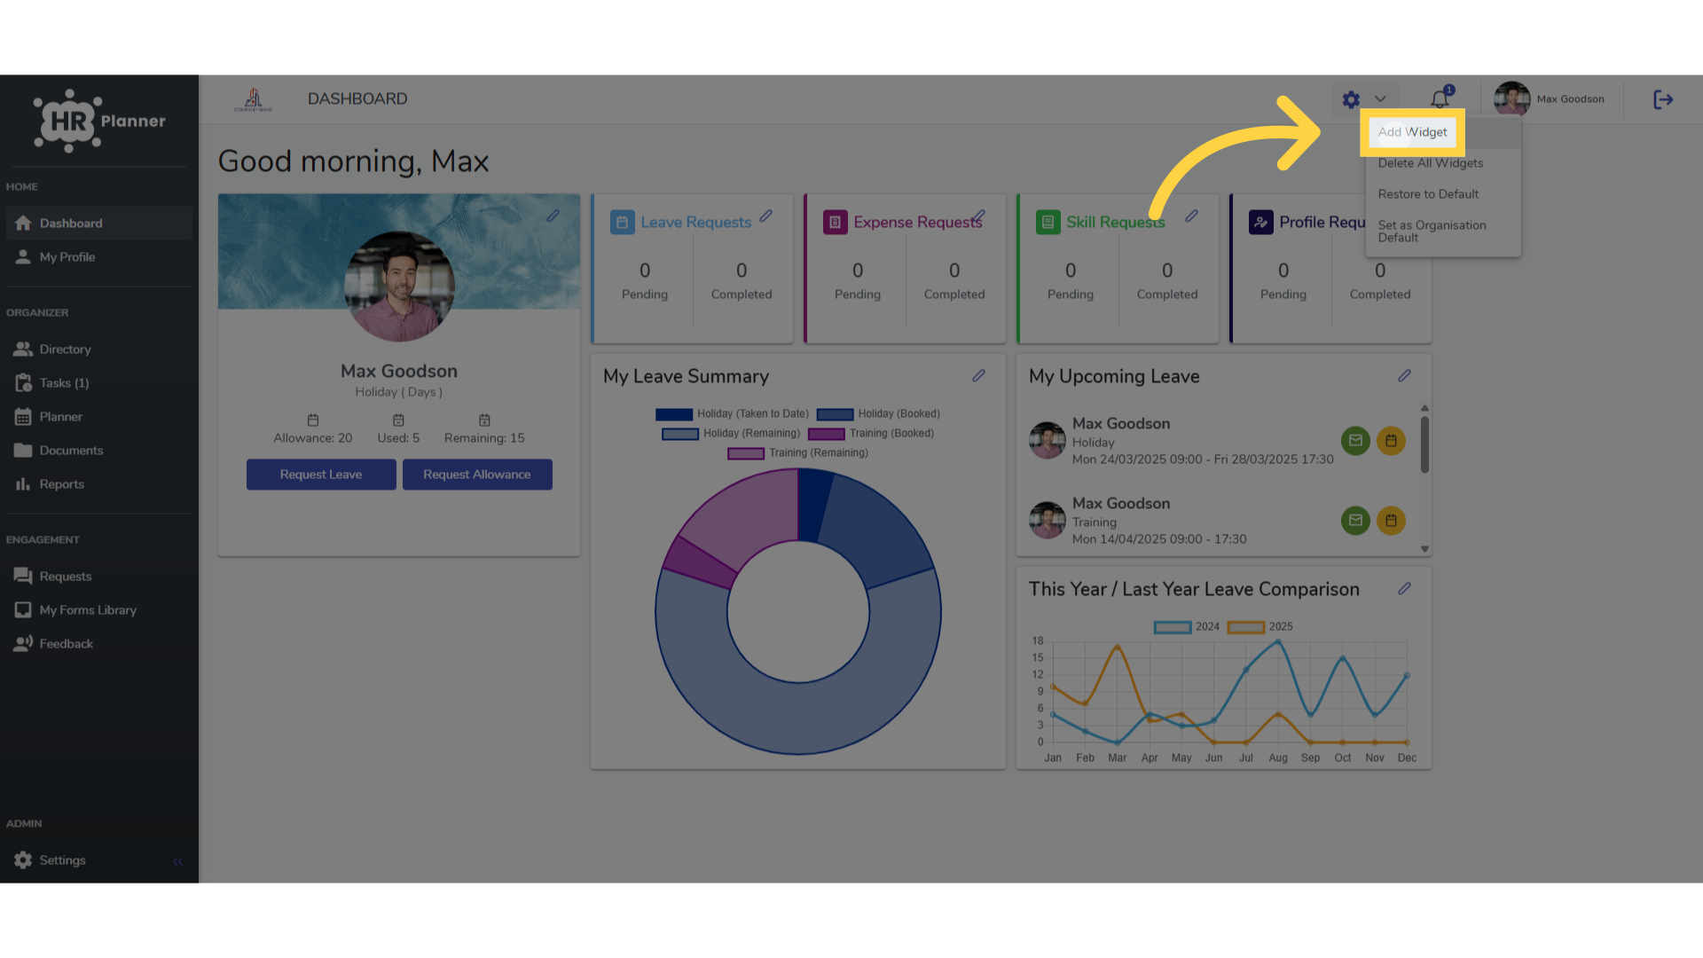1703x958 pixels.
Task: Collapse the sidebar with double chevron
Action: [177, 861]
